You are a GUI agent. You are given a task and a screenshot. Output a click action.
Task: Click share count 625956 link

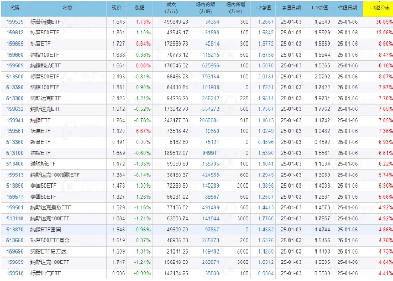(x=211, y=65)
